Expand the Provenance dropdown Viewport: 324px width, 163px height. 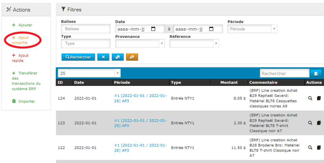point(140,44)
